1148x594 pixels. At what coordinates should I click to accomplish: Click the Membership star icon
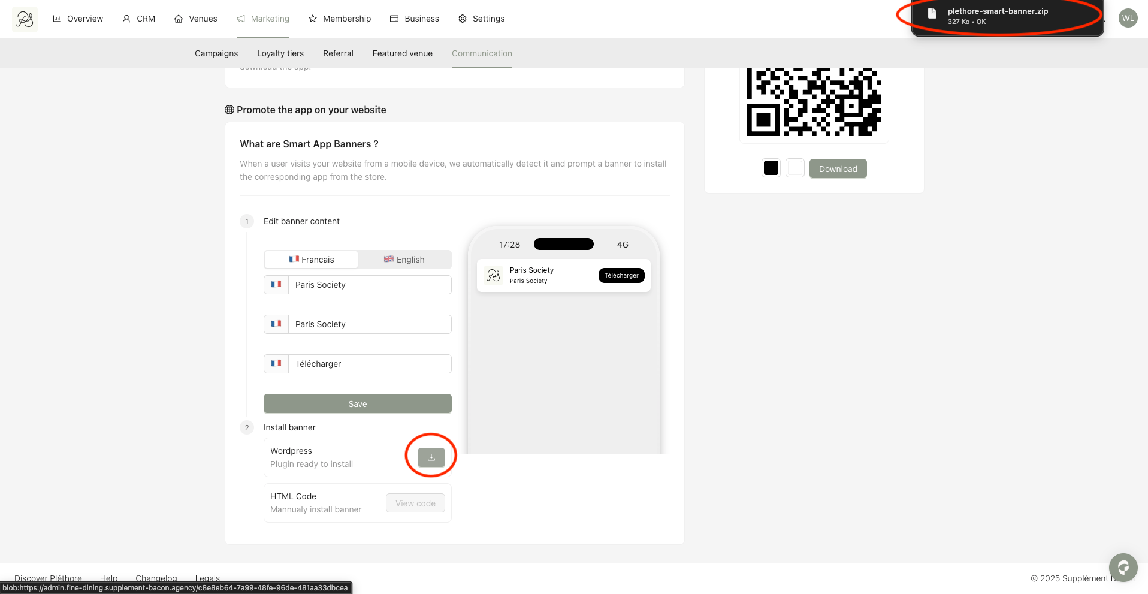tap(313, 19)
